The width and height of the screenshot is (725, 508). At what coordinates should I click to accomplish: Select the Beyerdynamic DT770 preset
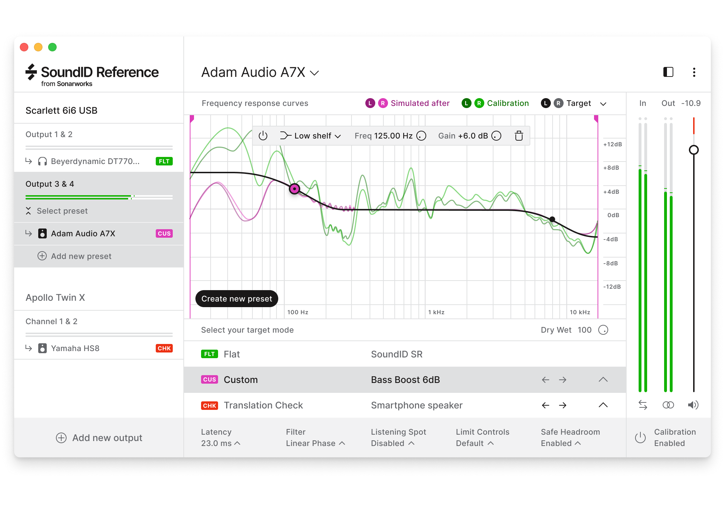[99, 162]
